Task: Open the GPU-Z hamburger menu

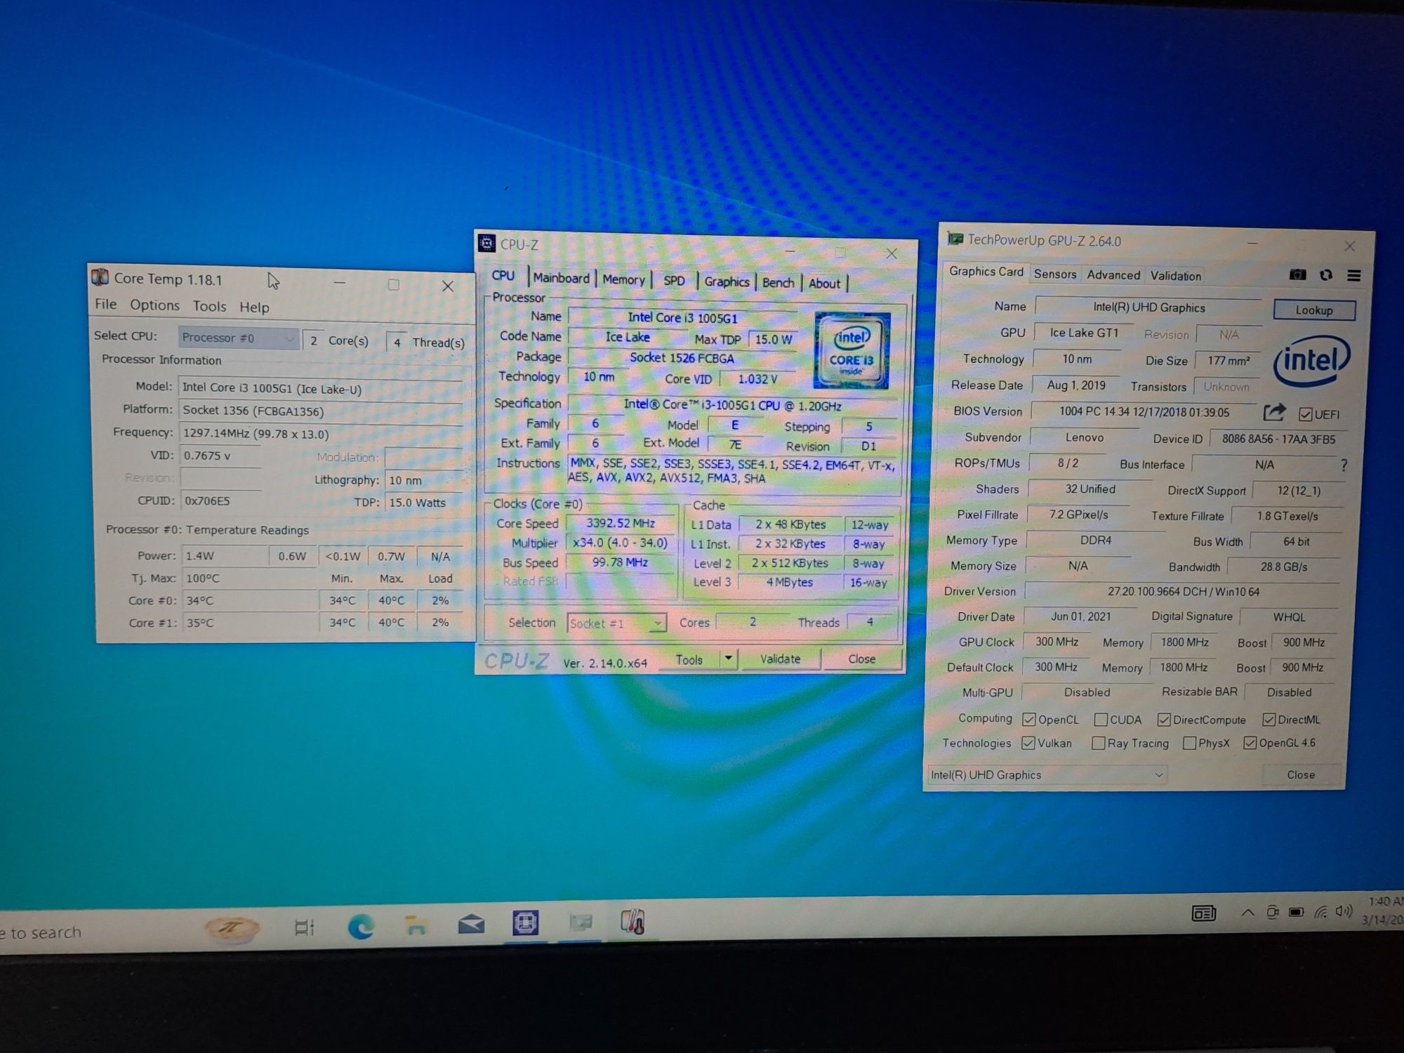Action: [x=1354, y=276]
